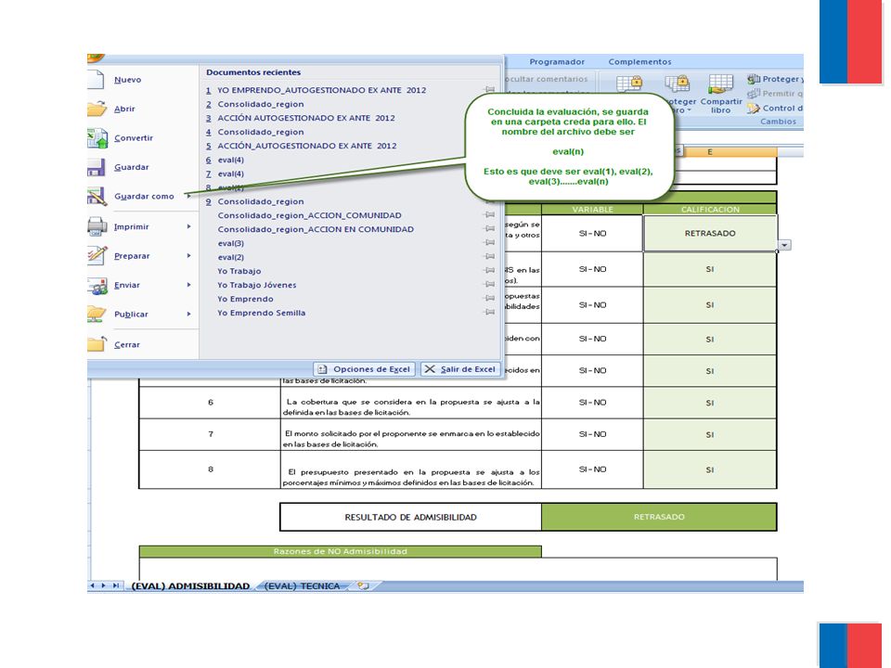This screenshot has height=668, width=891.
Task: Go to previous sheet with left arrow
Action: (x=92, y=585)
